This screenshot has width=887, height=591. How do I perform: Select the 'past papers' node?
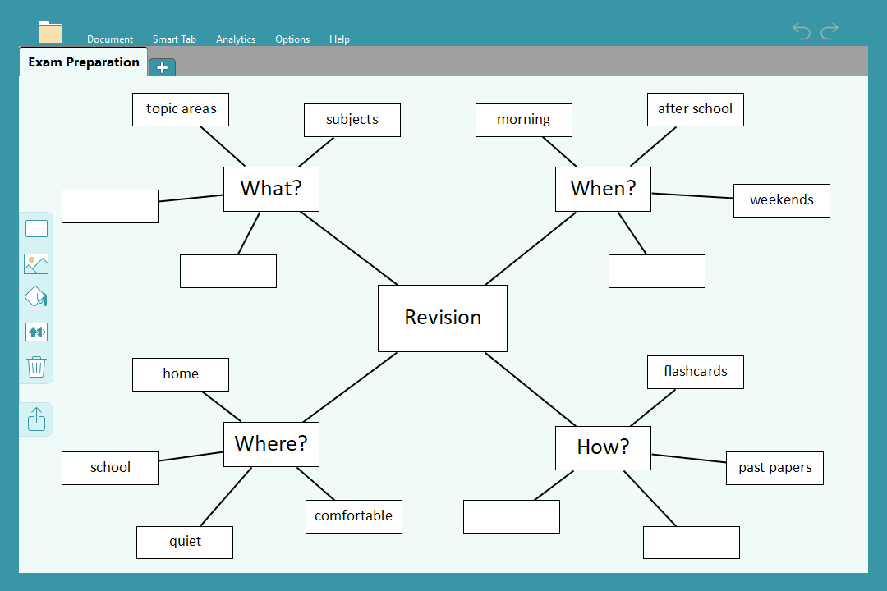774,468
